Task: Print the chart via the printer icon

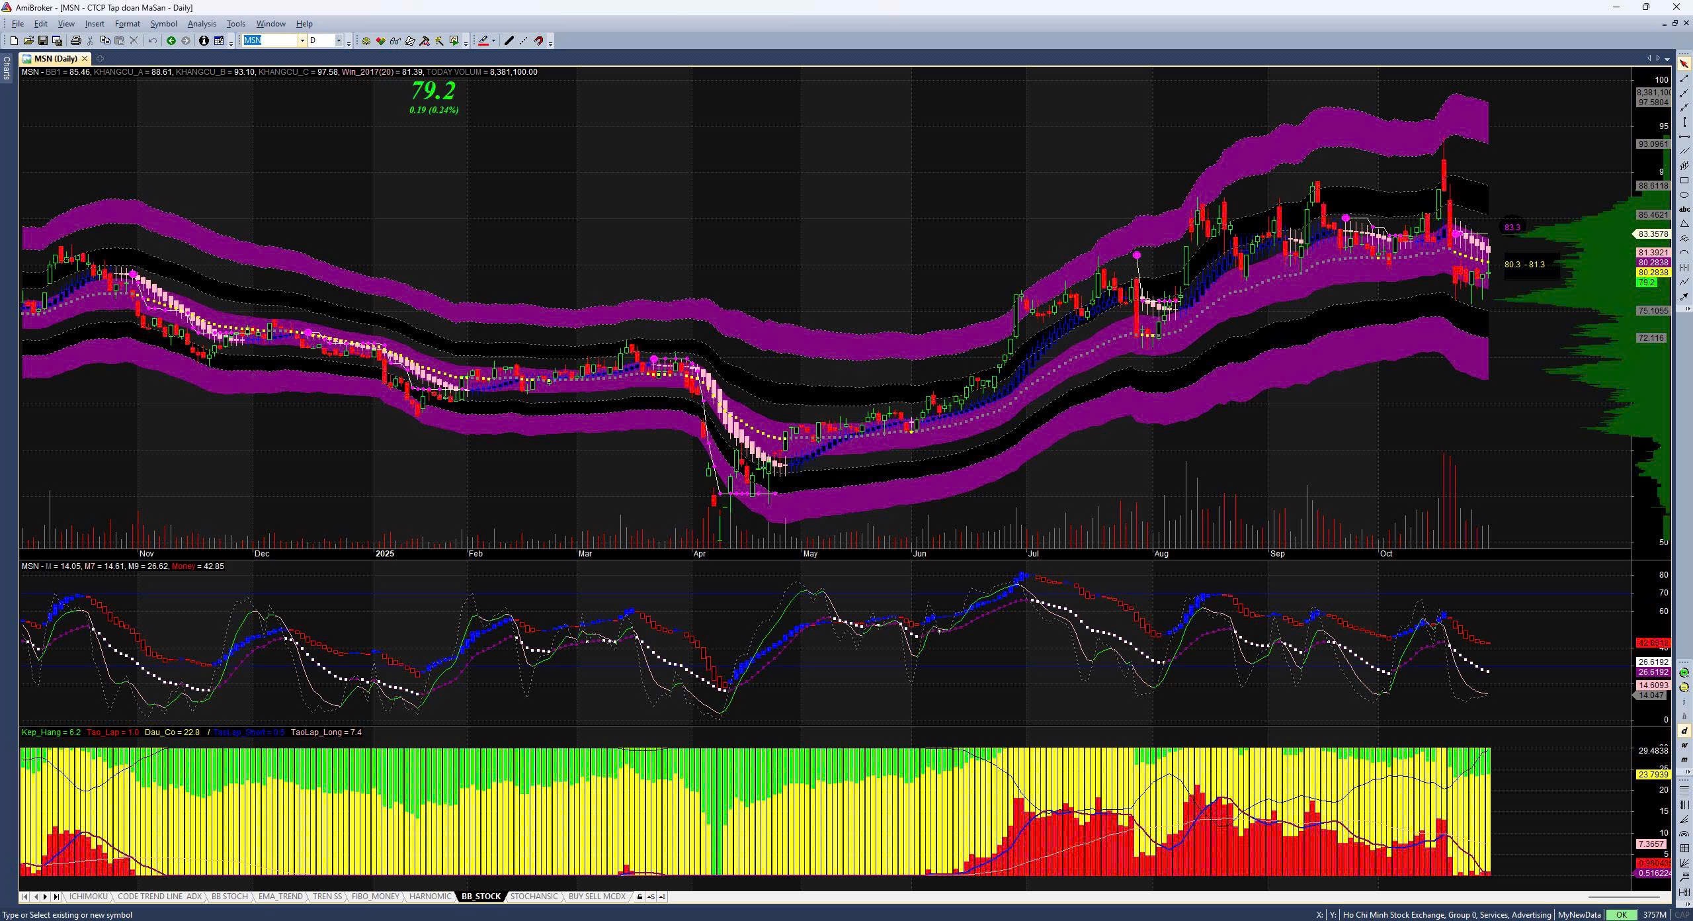Action: (x=76, y=41)
